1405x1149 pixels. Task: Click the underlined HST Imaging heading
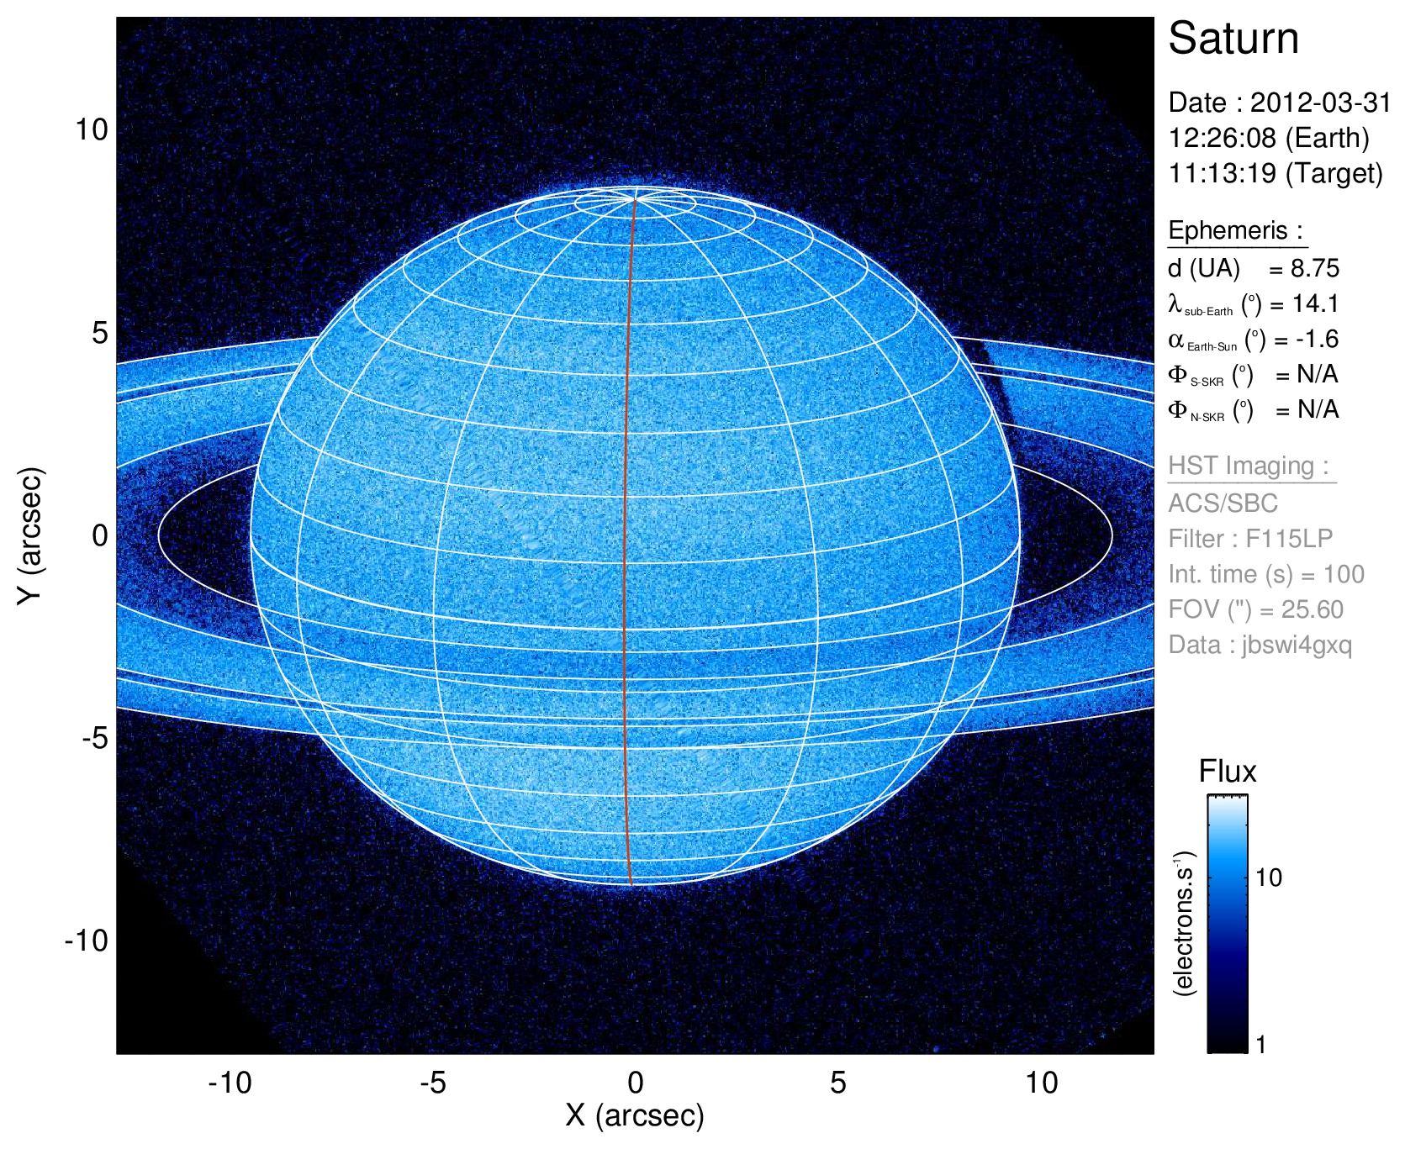[1248, 466]
